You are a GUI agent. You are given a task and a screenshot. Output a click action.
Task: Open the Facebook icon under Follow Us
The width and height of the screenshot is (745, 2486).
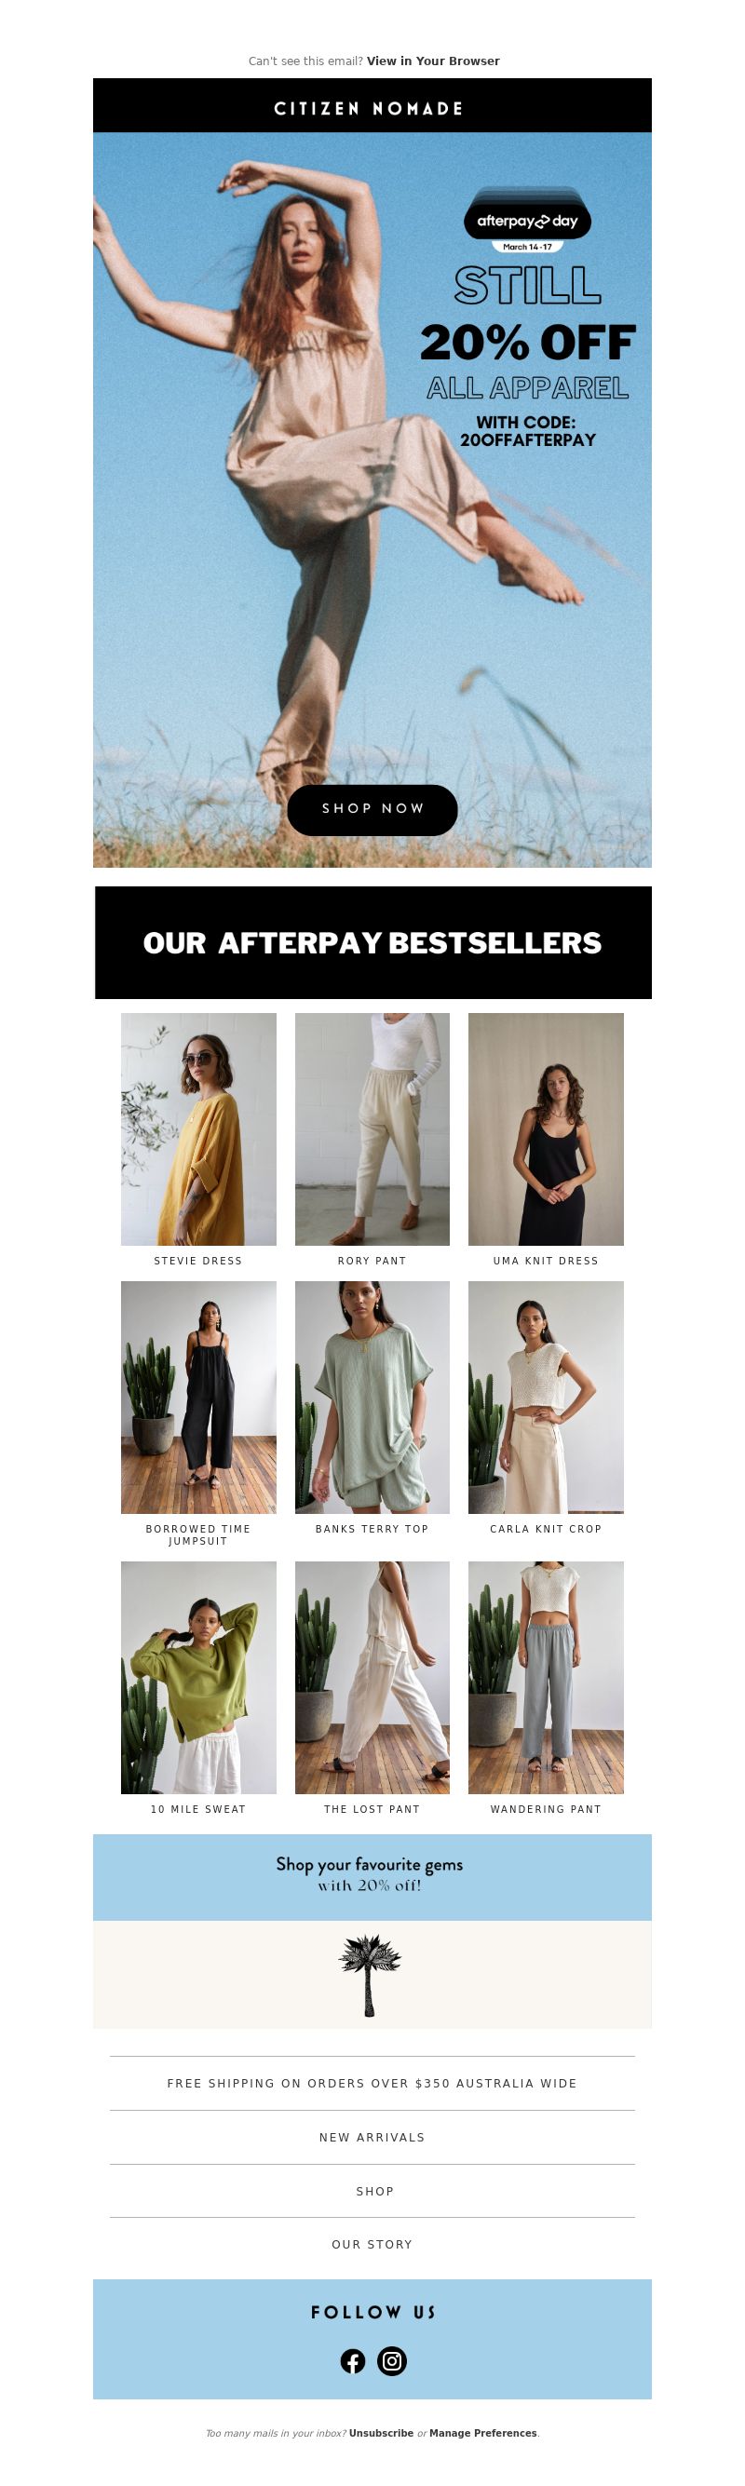point(352,2361)
